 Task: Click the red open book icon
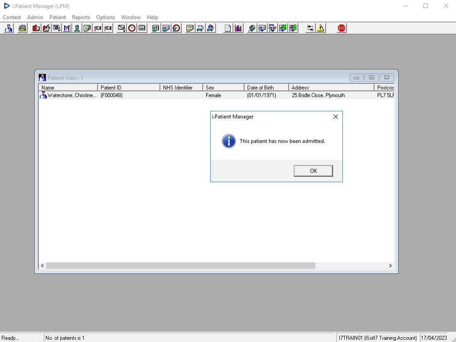[36, 28]
